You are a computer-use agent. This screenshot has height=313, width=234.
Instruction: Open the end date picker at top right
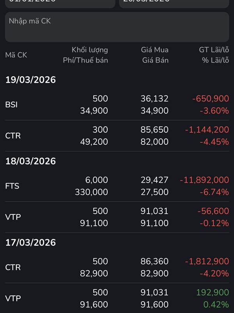tap(174, 2)
